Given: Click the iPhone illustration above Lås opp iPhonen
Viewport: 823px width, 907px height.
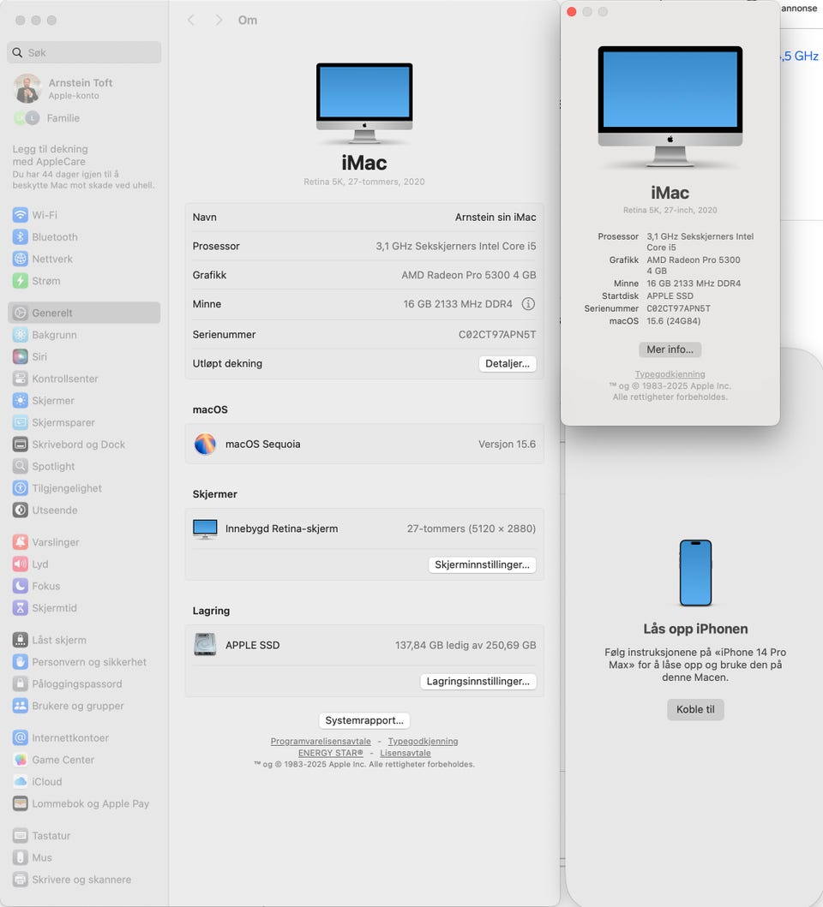Looking at the screenshot, I should click(x=695, y=573).
